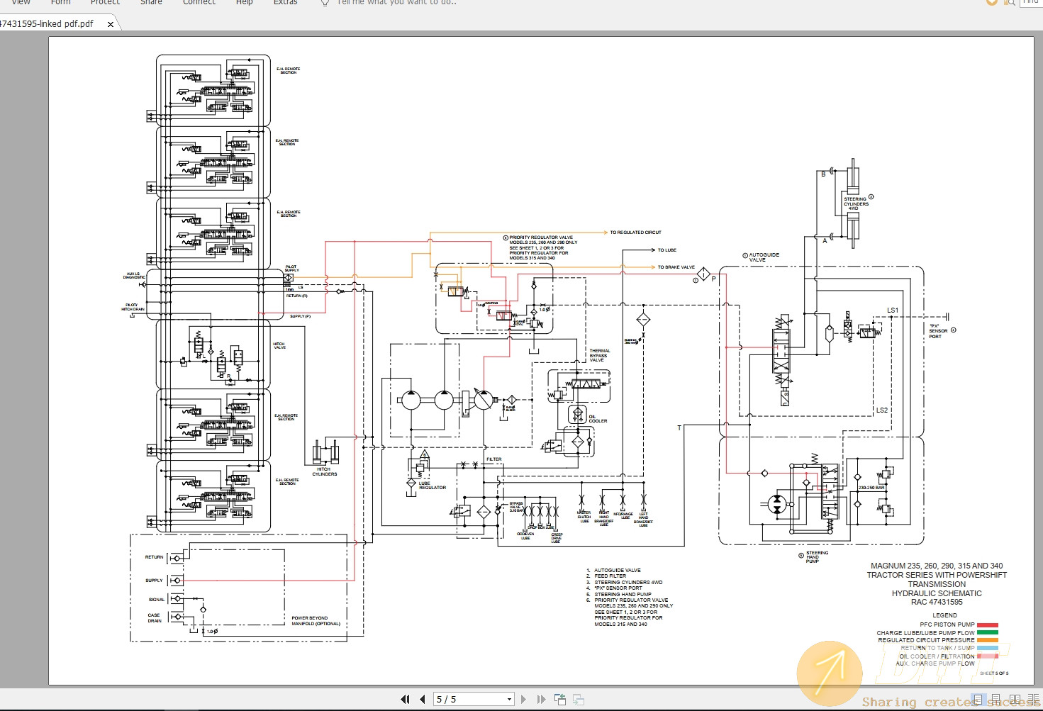The image size is (1043, 711).
Task: Enable two-page side-by-side view
Action: coord(1015,698)
